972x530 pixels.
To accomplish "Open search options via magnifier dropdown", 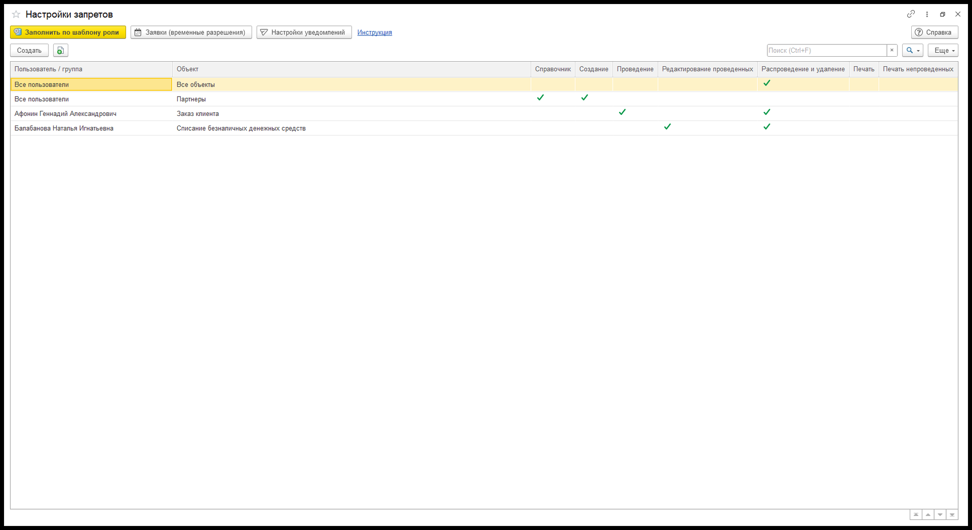I will pos(913,50).
